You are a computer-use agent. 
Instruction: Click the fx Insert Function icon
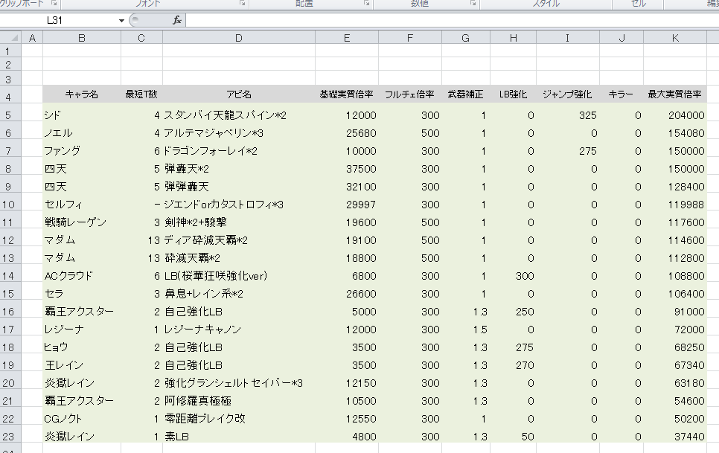point(177,20)
